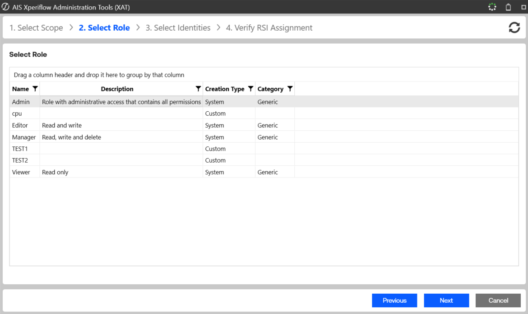Click the 'Role with administrative access' description
The height and width of the screenshot is (314, 528).
coord(121,101)
